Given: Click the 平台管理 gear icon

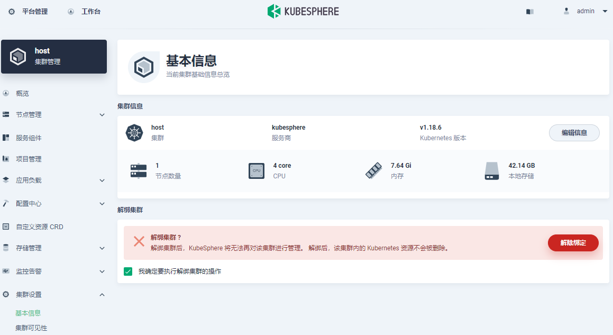Looking at the screenshot, I should pyautogui.click(x=12, y=12).
